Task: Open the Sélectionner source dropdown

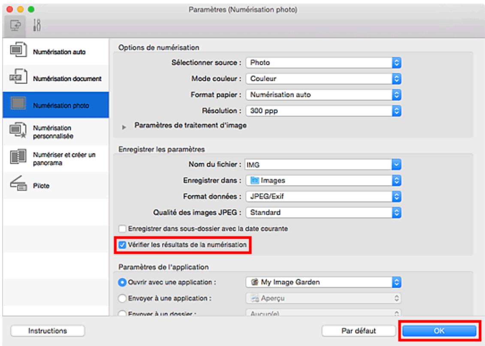Action: click(x=324, y=63)
